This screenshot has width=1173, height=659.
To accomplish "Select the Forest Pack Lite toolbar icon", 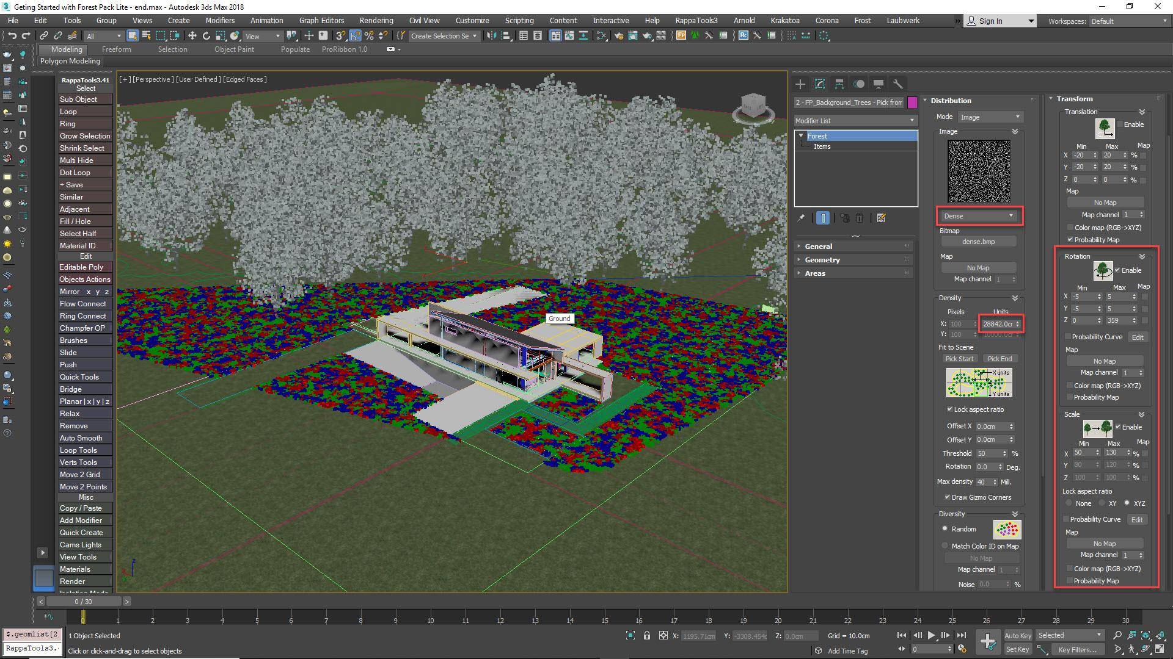I will [x=681, y=35].
